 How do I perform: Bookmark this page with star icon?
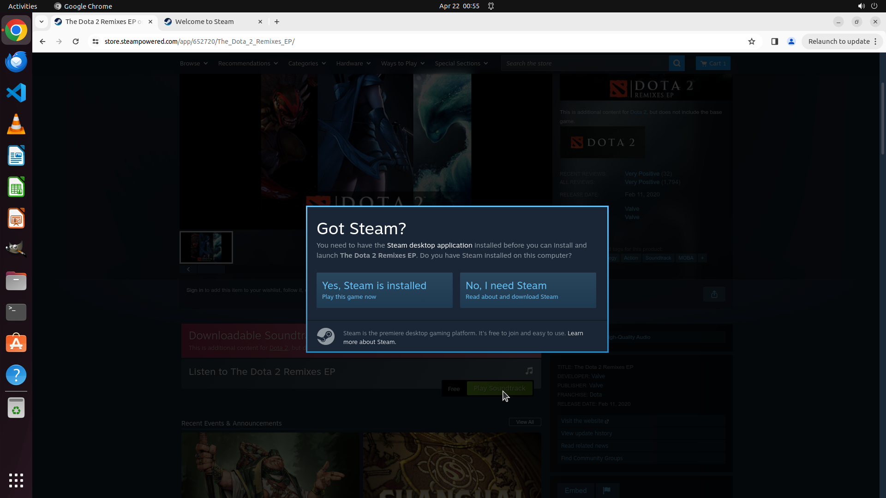752,41
